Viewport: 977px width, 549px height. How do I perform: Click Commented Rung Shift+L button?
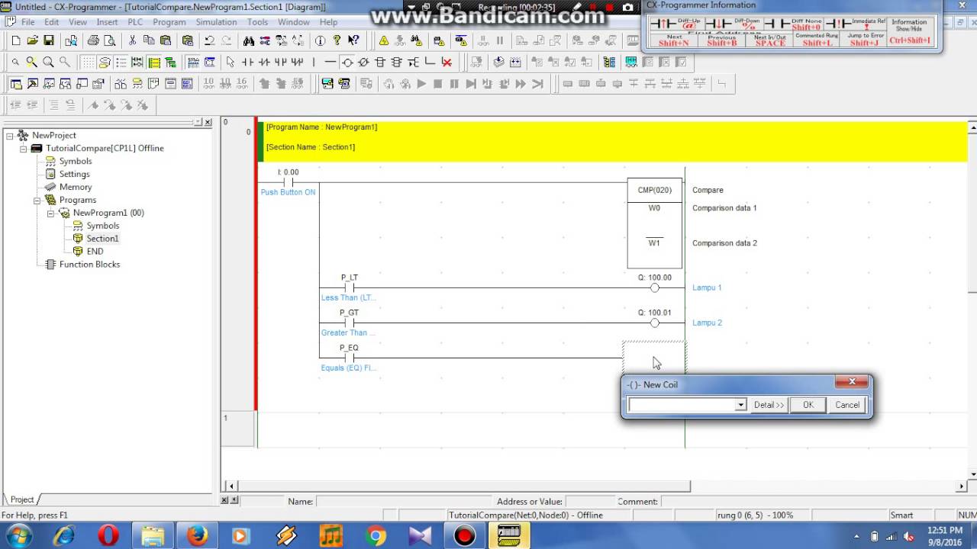click(817, 40)
